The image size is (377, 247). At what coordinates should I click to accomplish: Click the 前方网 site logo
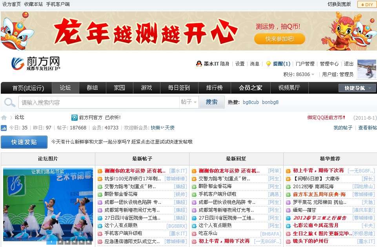tap(35, 64)
